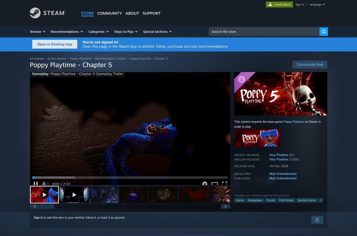Select the purple glow screenshot thumbnail
The width and height of the screenshot is (357, 236).
[x=134, y=195]
